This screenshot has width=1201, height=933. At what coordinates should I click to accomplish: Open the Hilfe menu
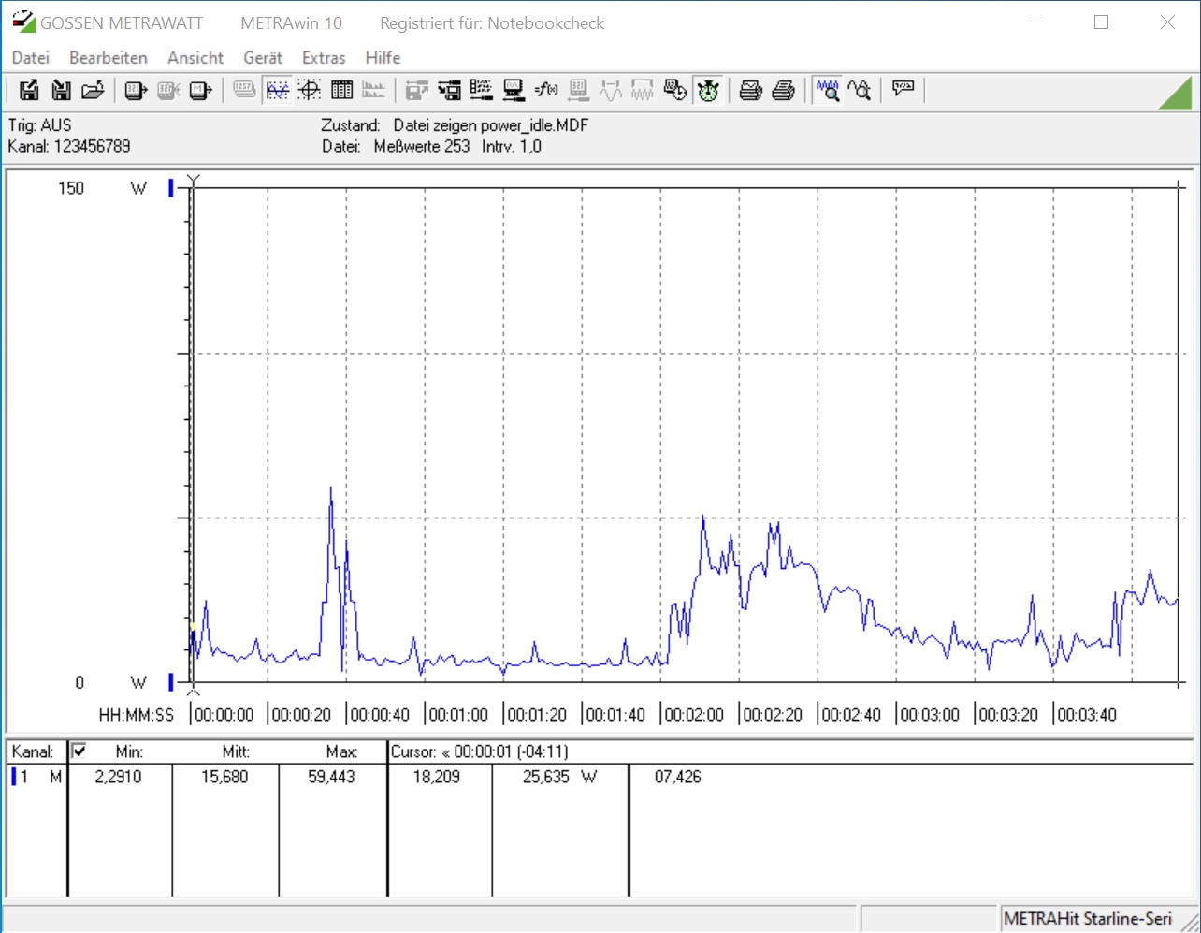(383, 58)
